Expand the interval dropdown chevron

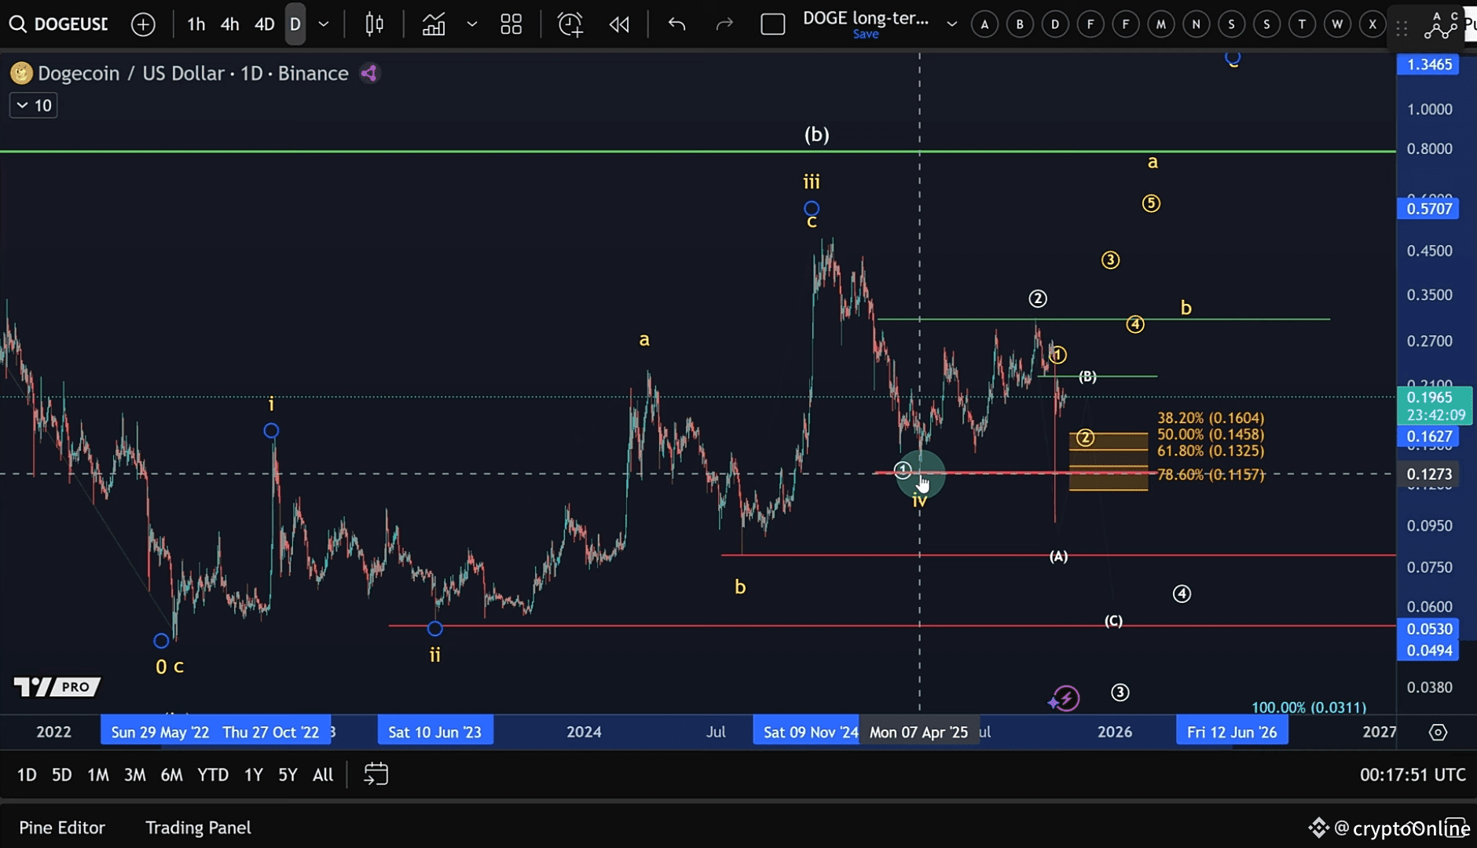click(323, 24)
